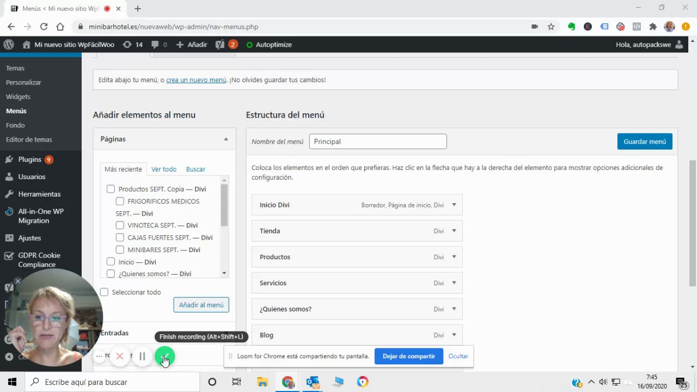697x392 pixels.
Task: Expand the Inicio Divi menu item
Action: point(454,205)
